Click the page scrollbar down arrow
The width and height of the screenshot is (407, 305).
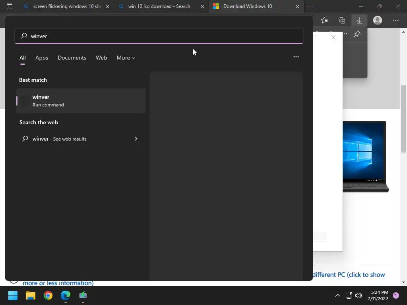tap(404, 282)
